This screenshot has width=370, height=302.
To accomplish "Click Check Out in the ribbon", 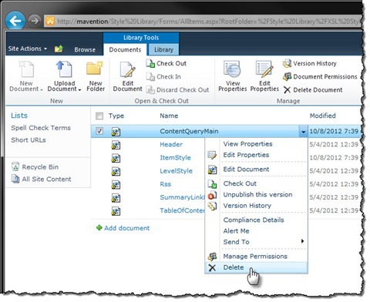I will (166, 63).
